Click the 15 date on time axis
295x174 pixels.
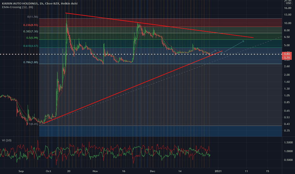pyautogui.click(x=267, y=171)
